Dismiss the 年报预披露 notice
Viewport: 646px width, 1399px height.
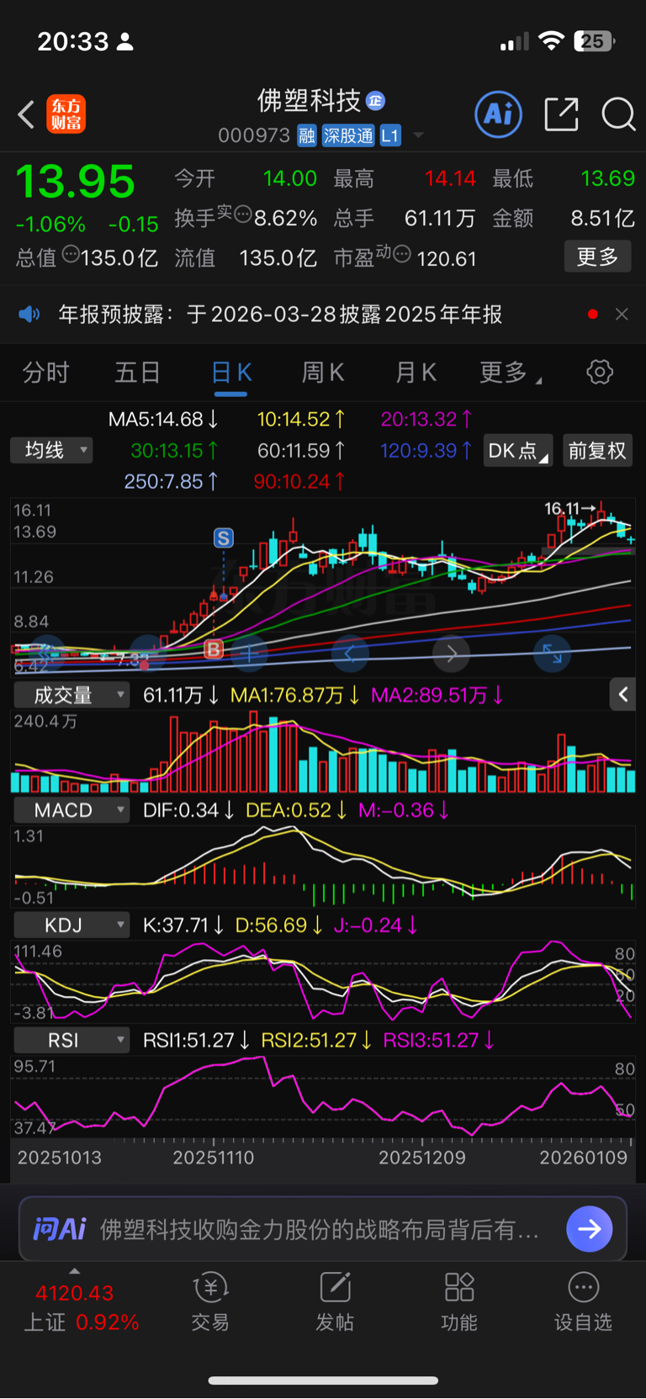point(622,315)
